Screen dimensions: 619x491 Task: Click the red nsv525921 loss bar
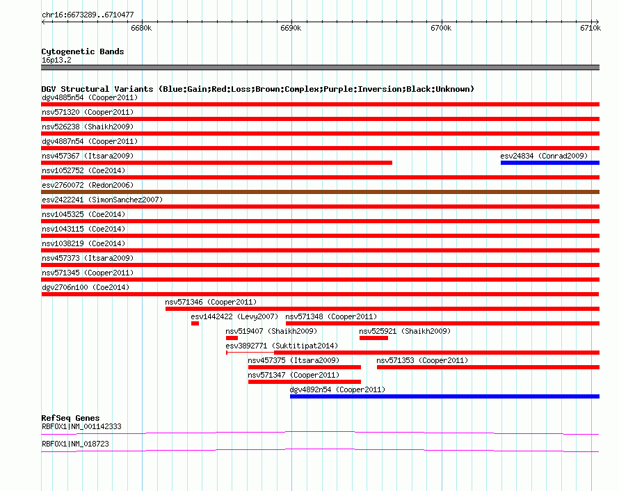[373, 338]
